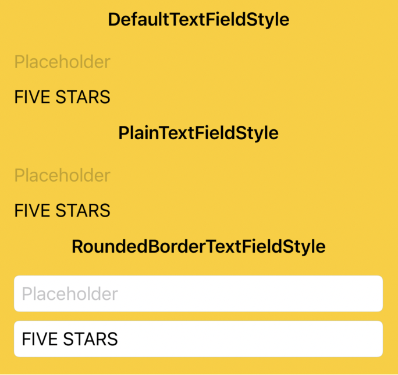Click the RoundedBorderTextFieldStyle heading

pyautogui.click(x=198, y=247)
